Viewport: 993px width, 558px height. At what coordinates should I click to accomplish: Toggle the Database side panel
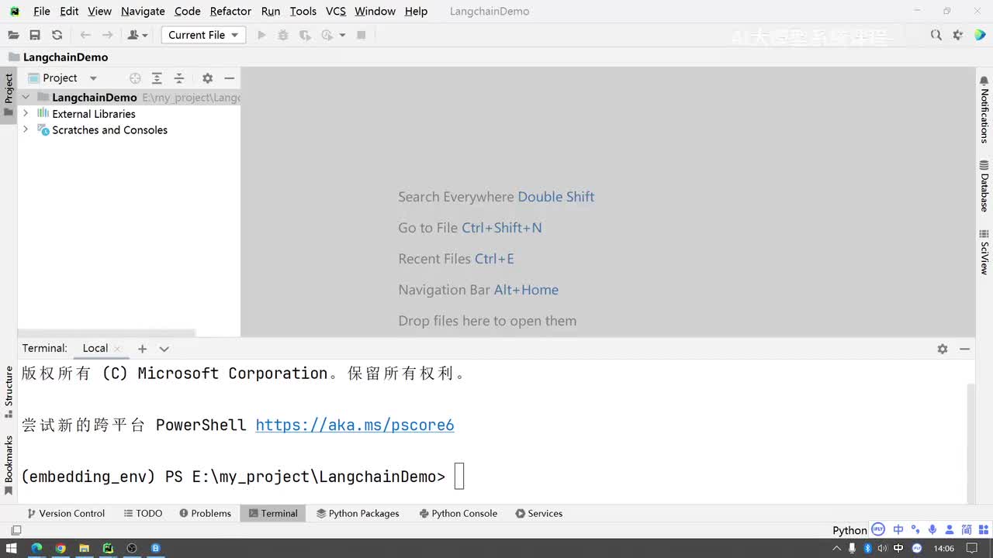(x=984, y=186)
